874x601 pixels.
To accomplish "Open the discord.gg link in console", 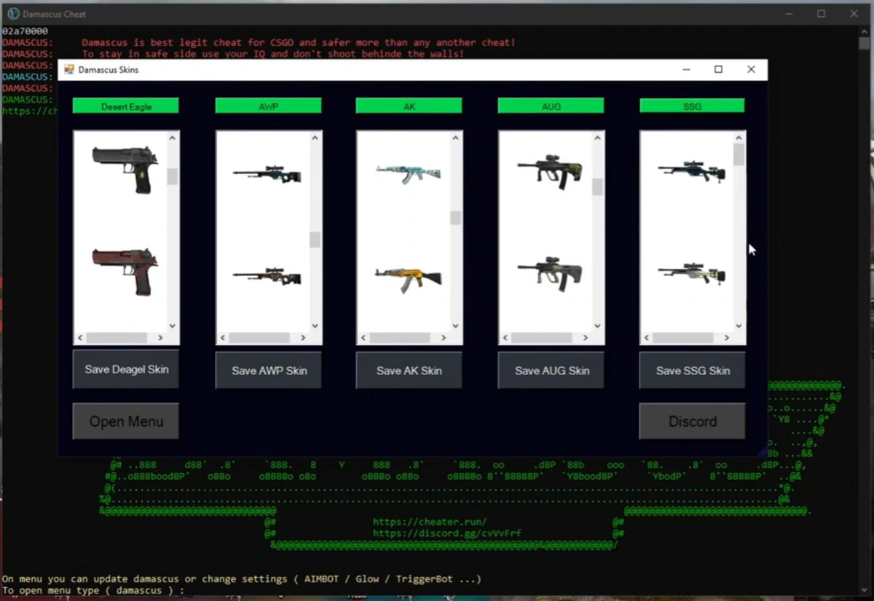I will 447,533.
